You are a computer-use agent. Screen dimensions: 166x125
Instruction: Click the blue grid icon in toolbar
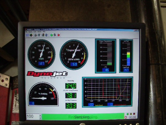click(x=27, y=35)
